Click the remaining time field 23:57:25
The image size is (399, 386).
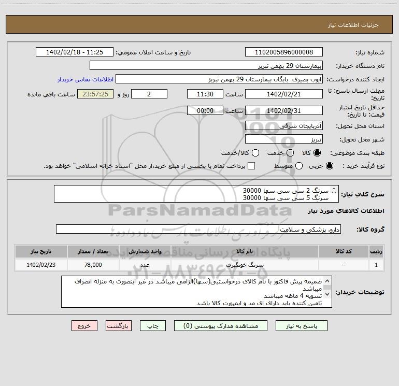pos(95,94)
